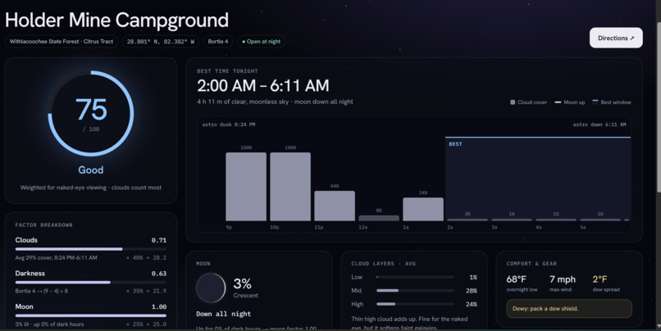Click the FACTOR BREAKDOWN header

click(43, 225)
